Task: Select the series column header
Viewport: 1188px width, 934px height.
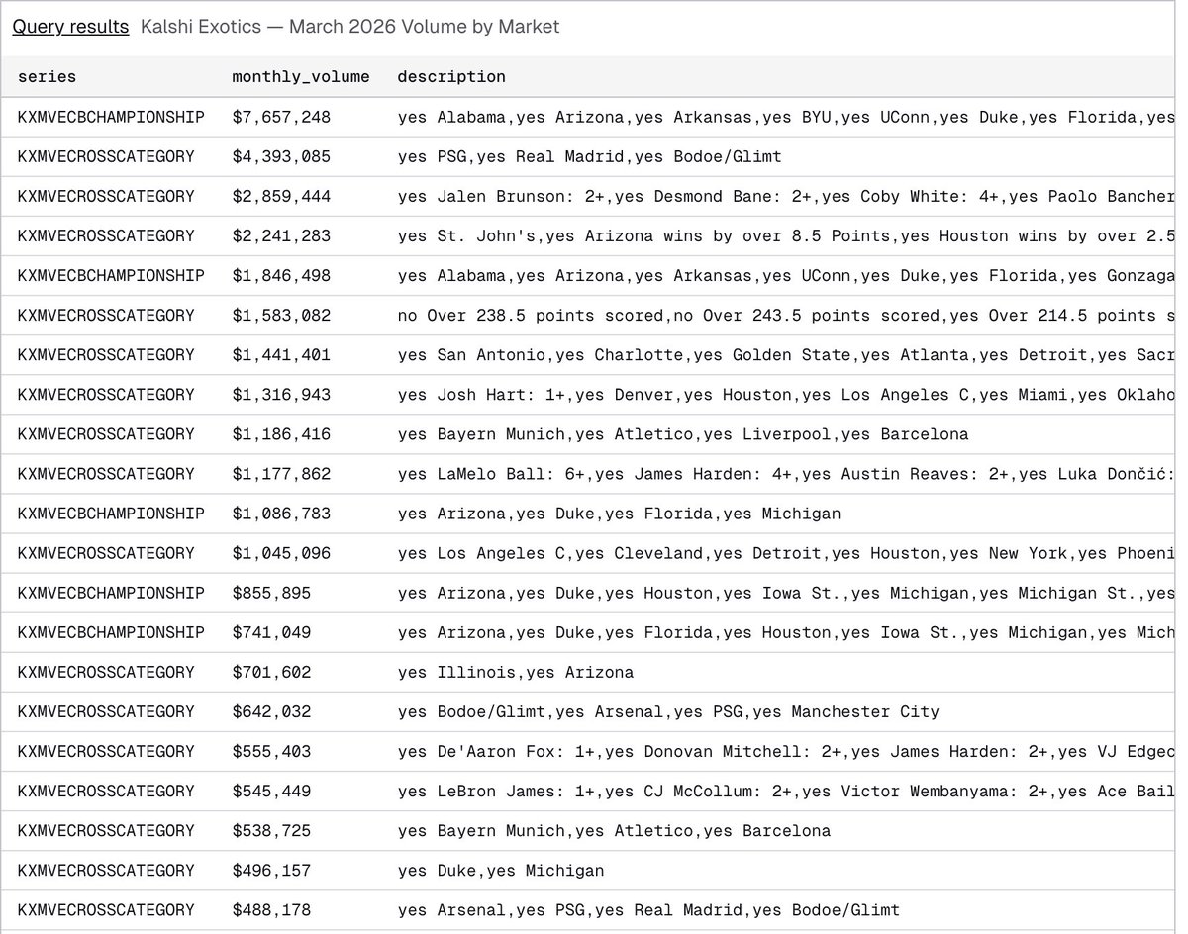Action: click(47, 76)
